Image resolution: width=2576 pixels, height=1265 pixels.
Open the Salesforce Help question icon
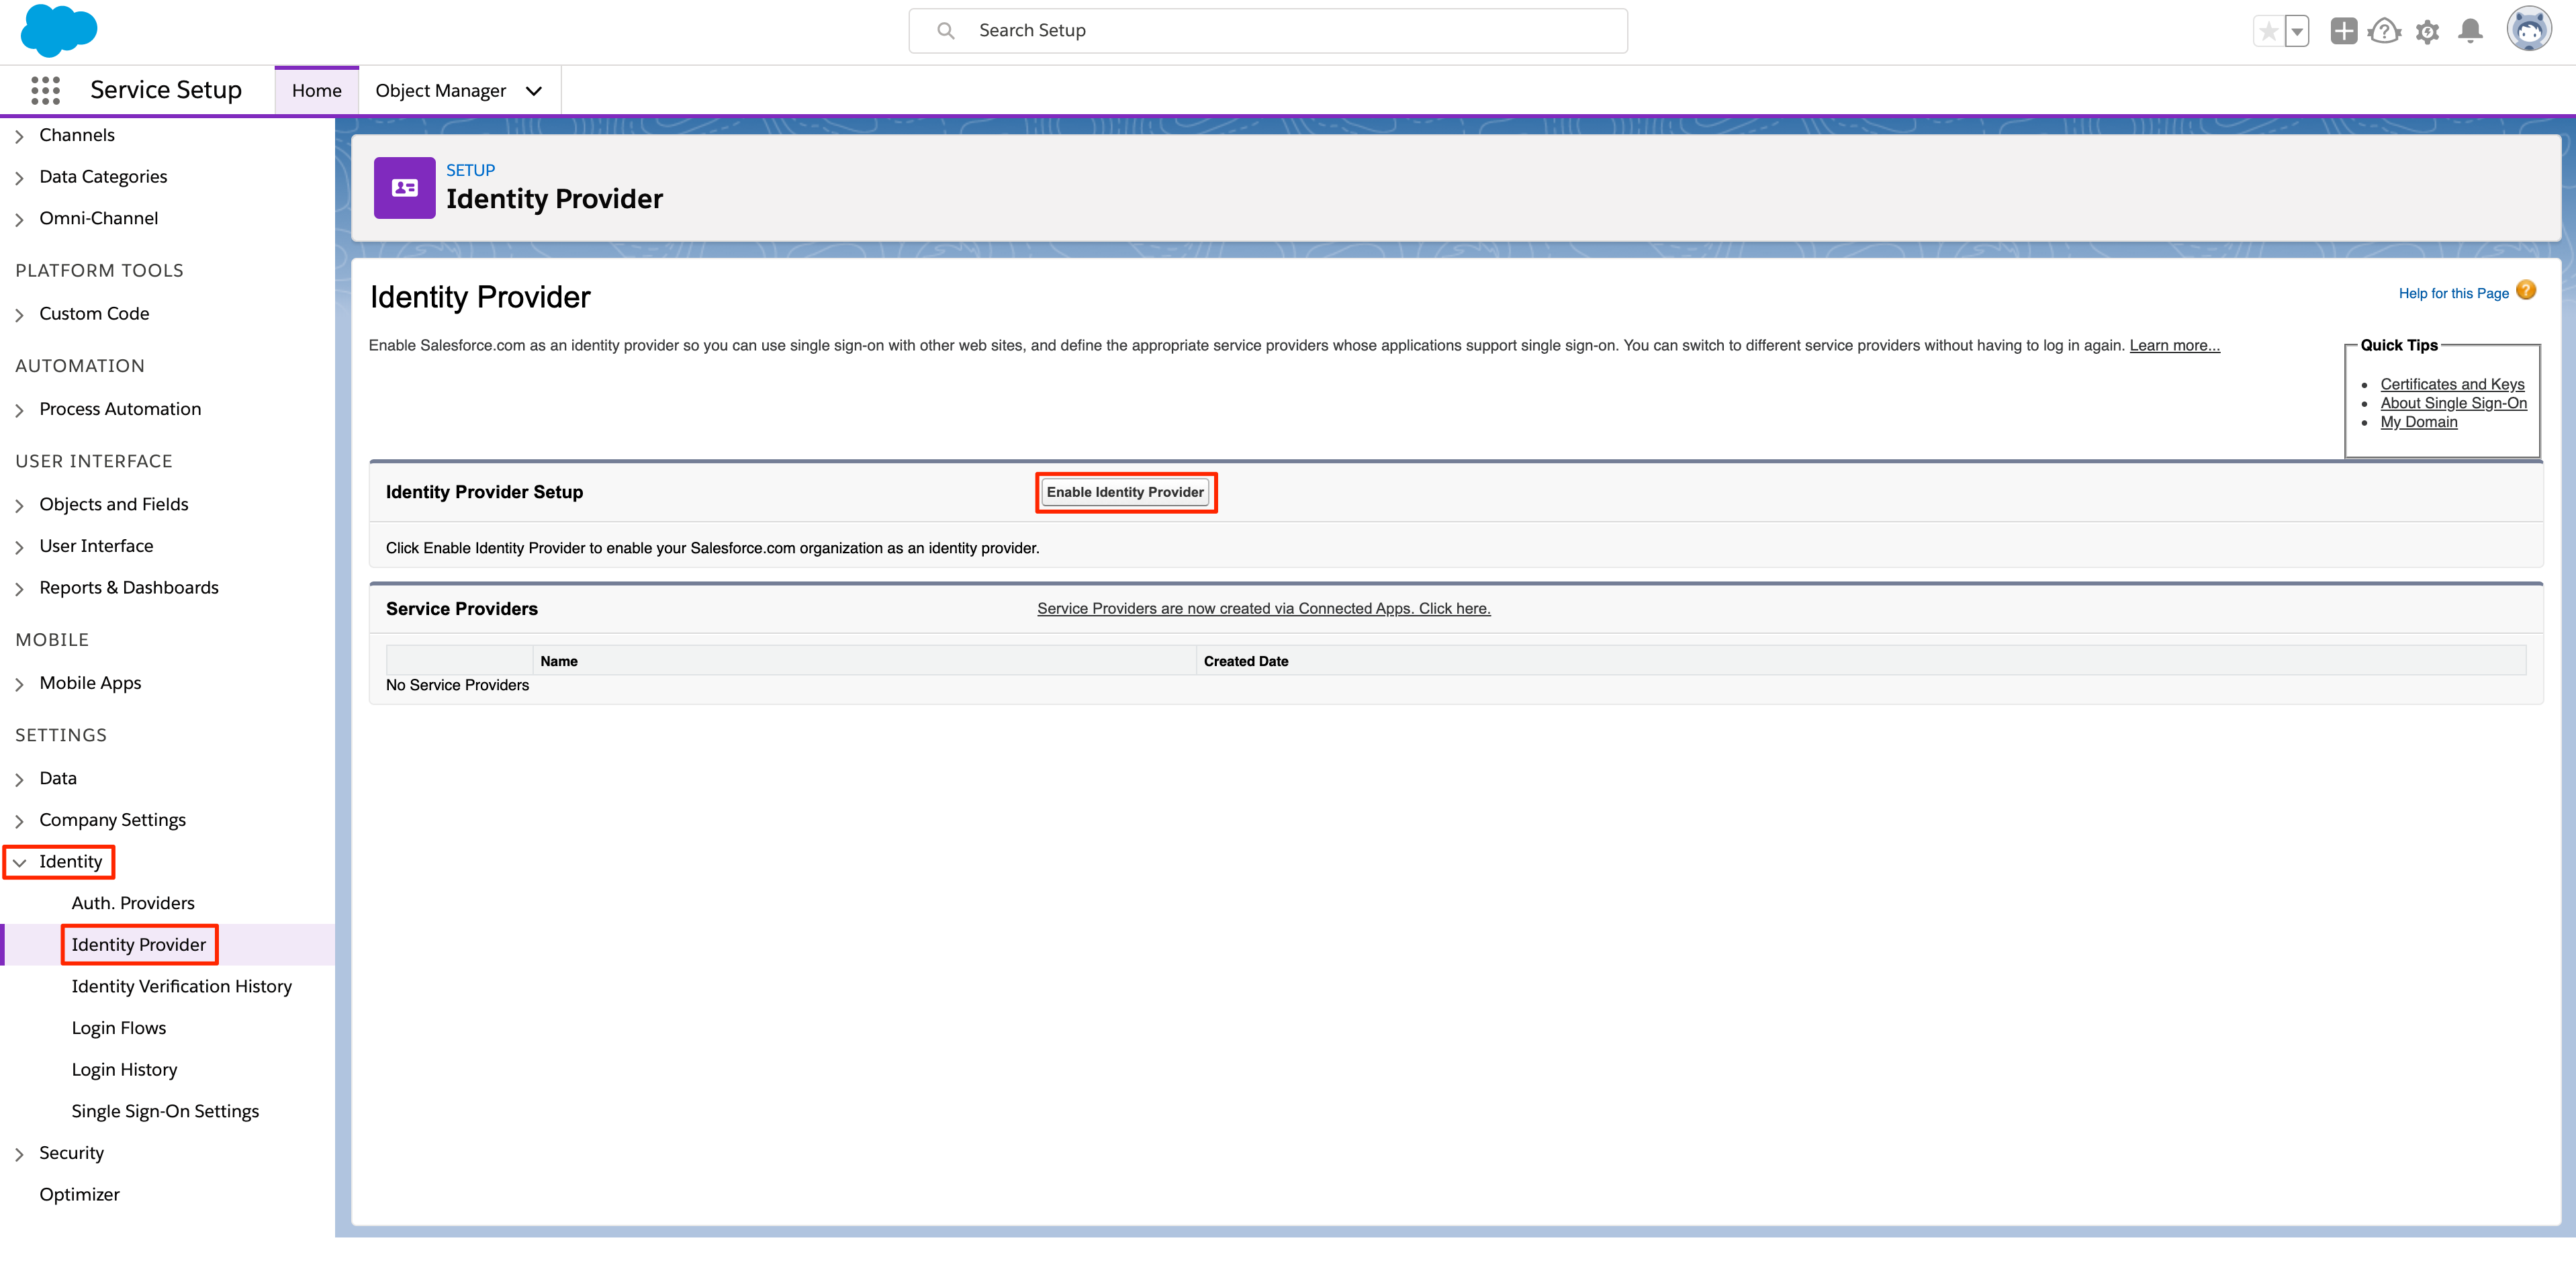pos(2385,31)
